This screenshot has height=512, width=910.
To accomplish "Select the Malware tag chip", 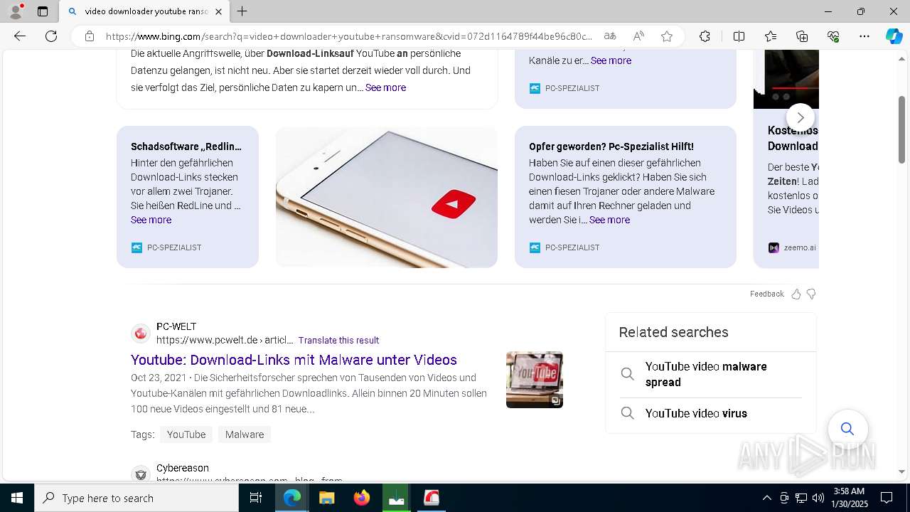I will (245, 434).
